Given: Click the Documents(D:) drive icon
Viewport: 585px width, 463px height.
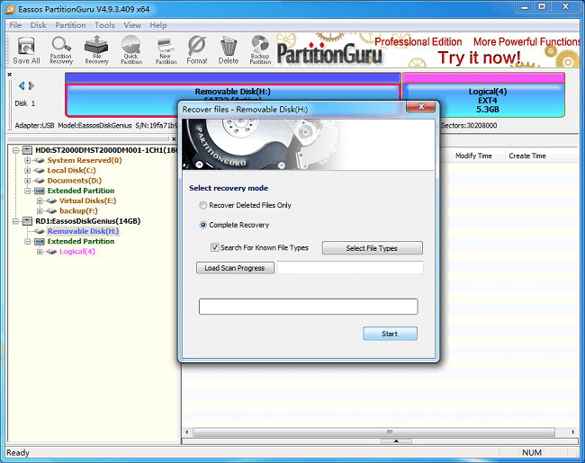Looking at the screenshot, I should pos(40,181).
